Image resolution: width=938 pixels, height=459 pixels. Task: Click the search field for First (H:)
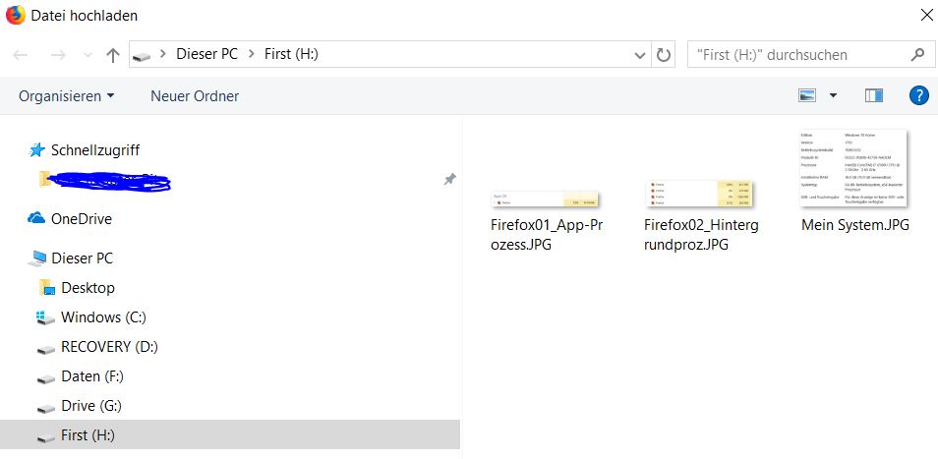click(796, 55)
